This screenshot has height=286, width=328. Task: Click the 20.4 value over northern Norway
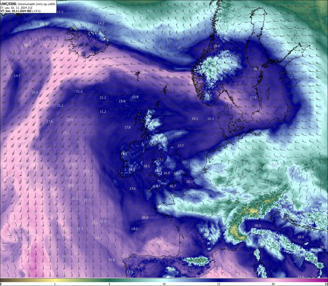tap(217, 46)
